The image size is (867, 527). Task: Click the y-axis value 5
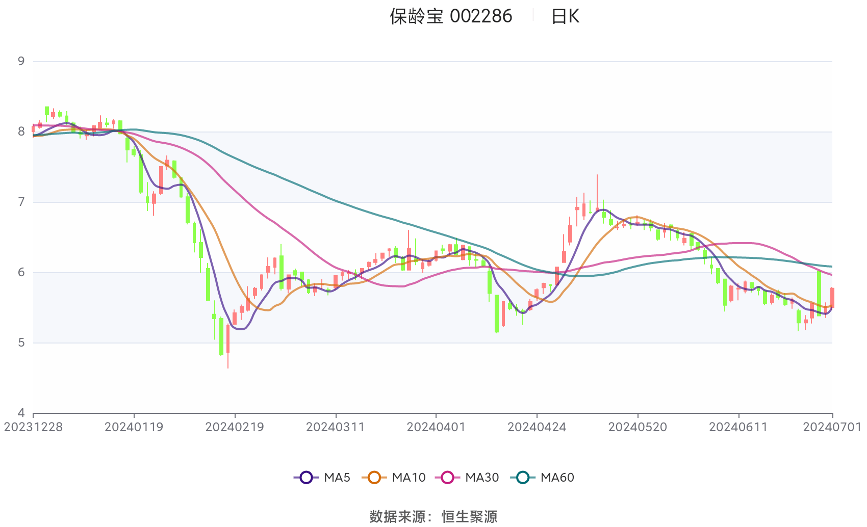point(21,342)
